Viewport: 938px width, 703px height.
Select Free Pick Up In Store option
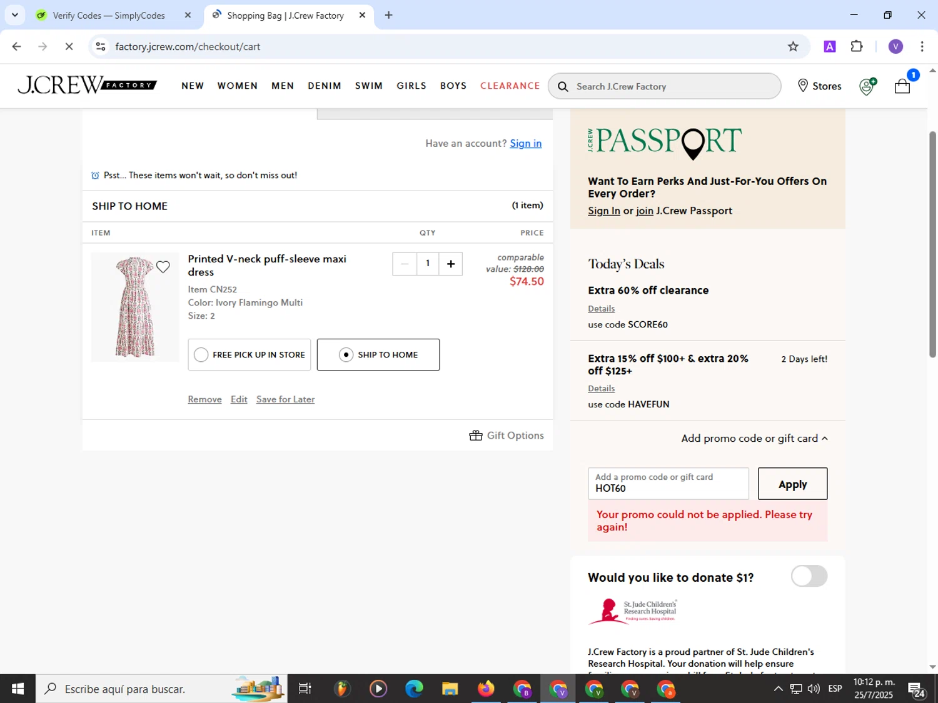250,355
